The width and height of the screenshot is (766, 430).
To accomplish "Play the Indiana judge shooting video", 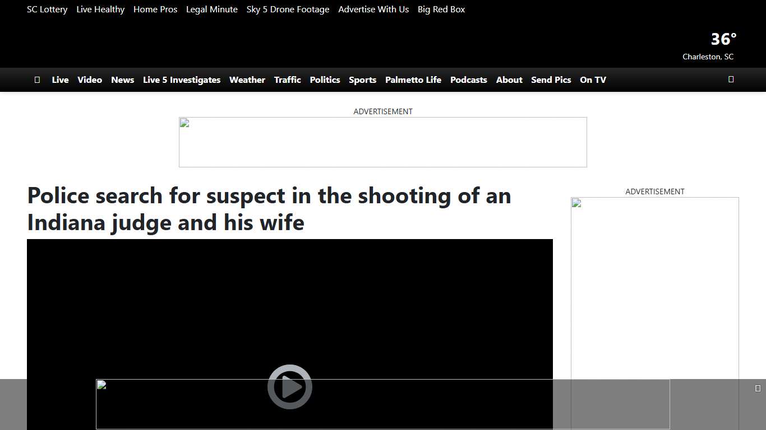I will click(x=289, y=386).
